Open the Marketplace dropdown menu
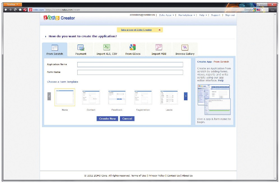This screenshot has height=183, width=280. [x=187, y=15]
